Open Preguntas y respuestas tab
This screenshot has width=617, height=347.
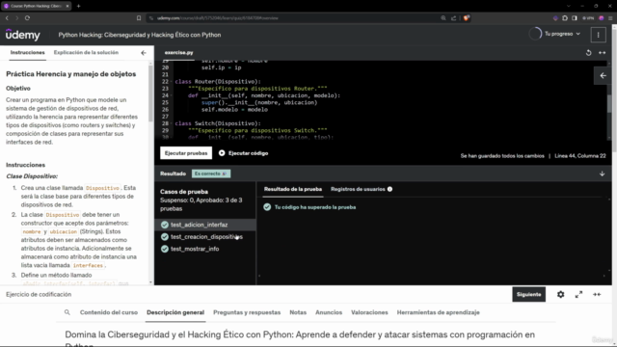(x=247, y=312)
